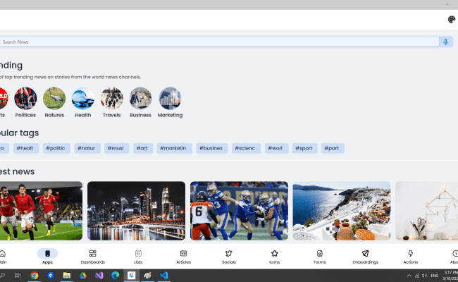Open the Marketing trending category
Viewport: 458px width, 282px height.
click(x=170, y=102)
